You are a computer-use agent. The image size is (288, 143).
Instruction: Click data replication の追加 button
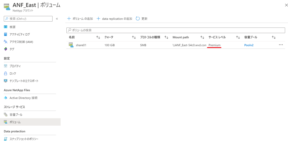coord(114,19)
